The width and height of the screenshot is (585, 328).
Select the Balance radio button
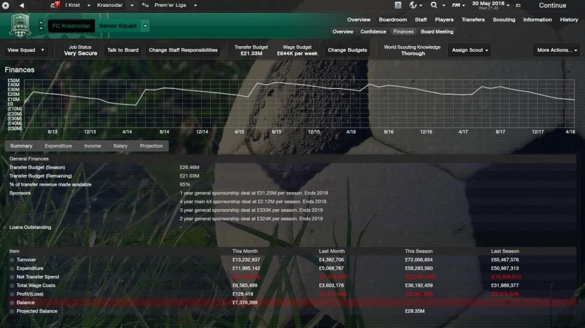[x=12, y=303]
